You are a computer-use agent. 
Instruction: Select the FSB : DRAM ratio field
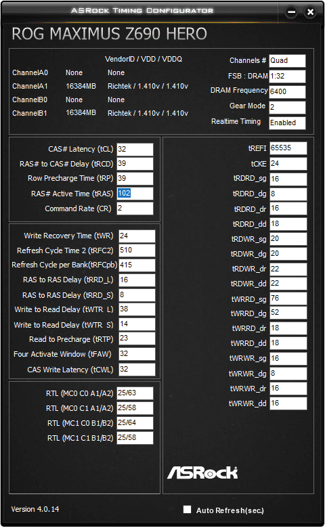pyautogui.click(x=287, y=76)
